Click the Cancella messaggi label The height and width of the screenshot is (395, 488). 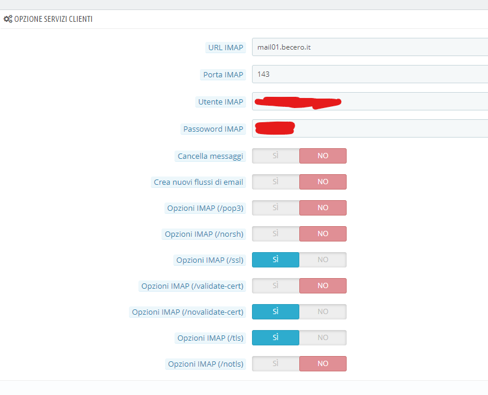211,156
